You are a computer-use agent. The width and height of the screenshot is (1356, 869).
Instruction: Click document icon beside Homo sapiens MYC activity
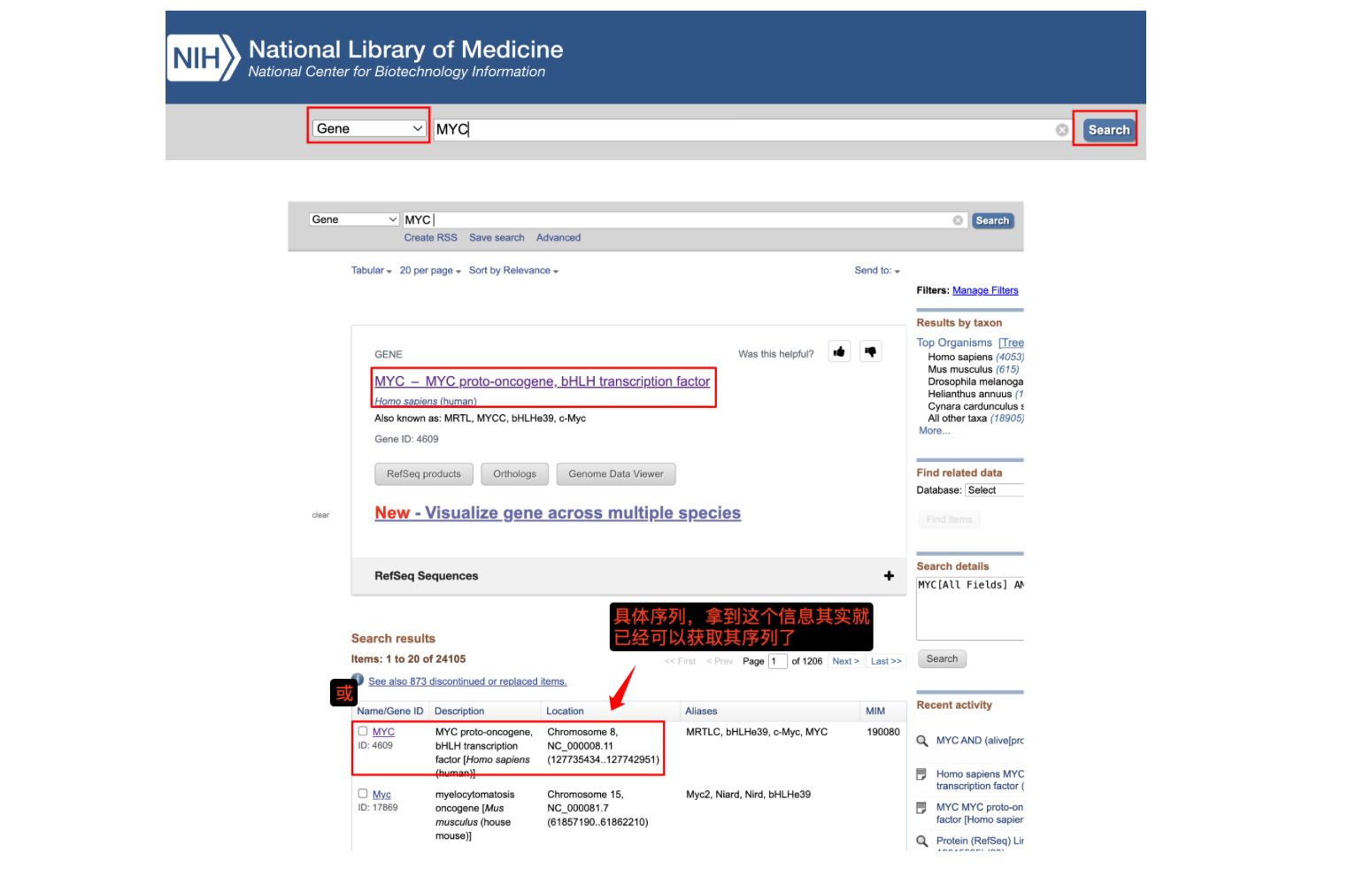coord(921,774)
